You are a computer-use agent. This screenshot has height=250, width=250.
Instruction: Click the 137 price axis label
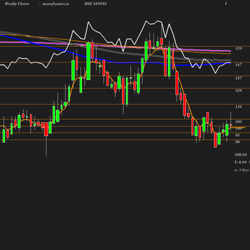[x=238, y=78]
